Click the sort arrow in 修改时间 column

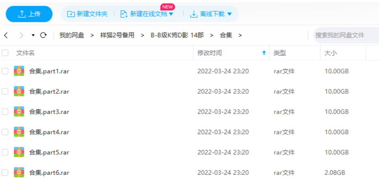coord(264,53)
